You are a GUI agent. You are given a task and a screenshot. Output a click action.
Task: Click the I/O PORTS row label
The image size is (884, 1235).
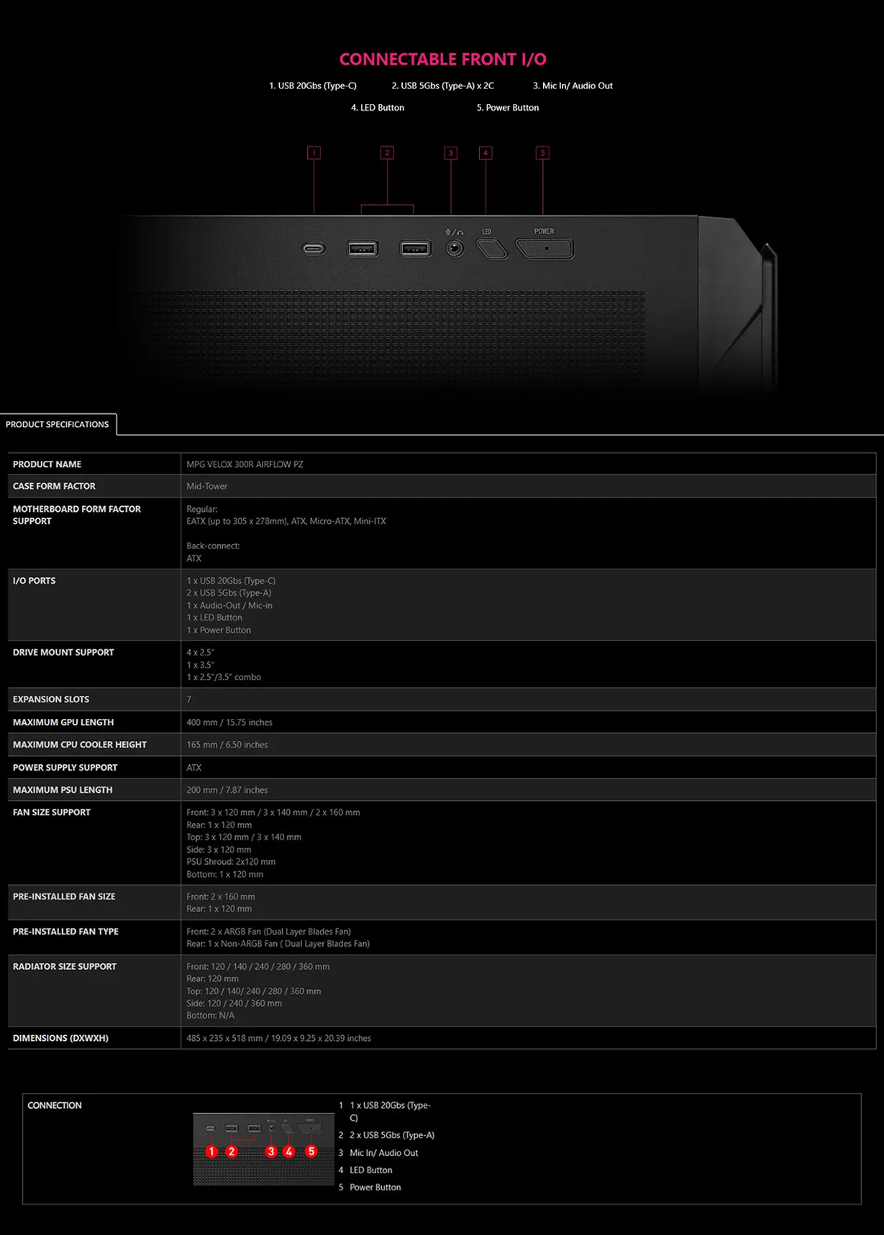click(34, 581)
